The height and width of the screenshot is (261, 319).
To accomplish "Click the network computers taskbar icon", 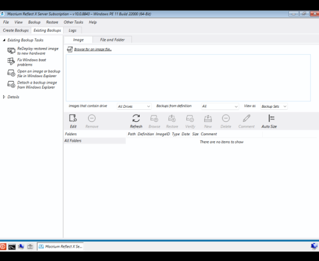I will point(21,246).
